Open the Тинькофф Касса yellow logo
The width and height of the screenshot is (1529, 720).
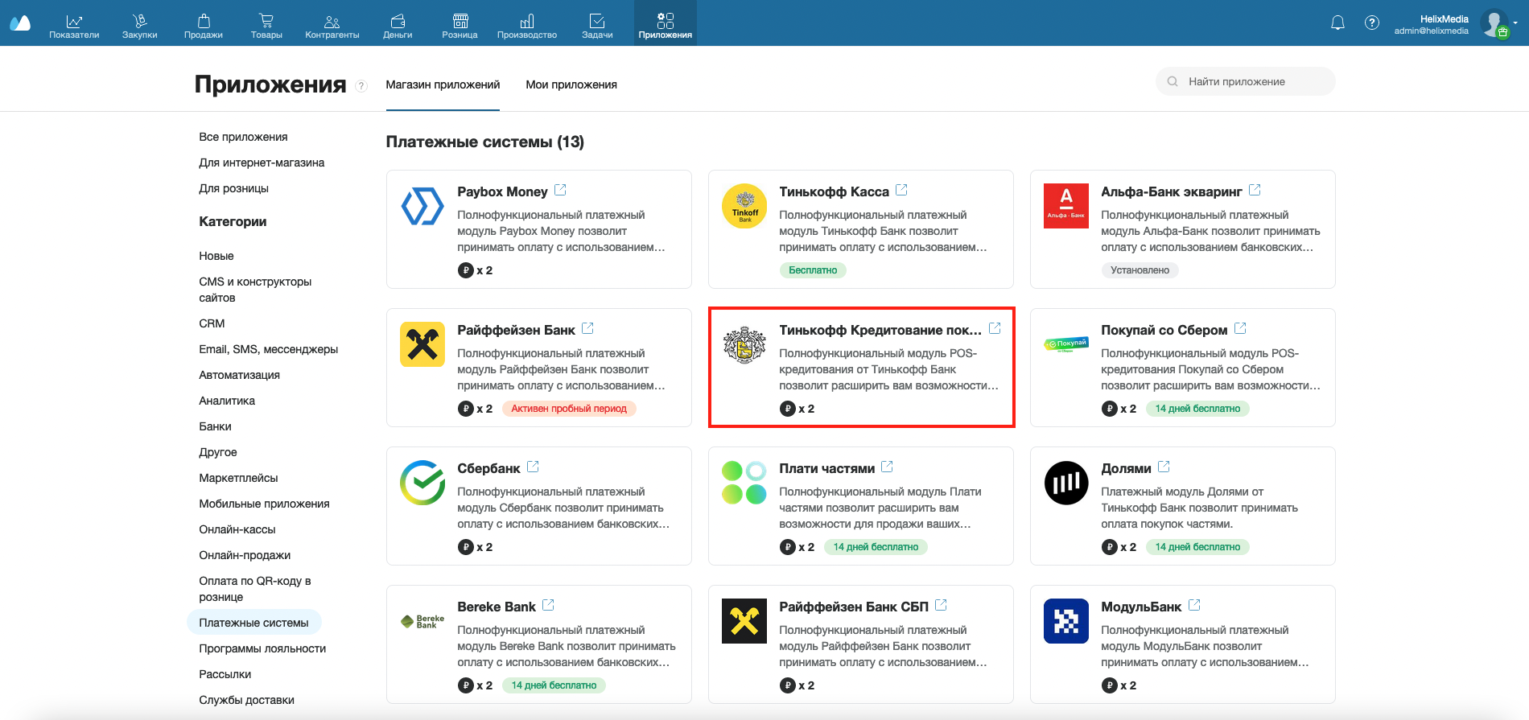click(744, 206)
